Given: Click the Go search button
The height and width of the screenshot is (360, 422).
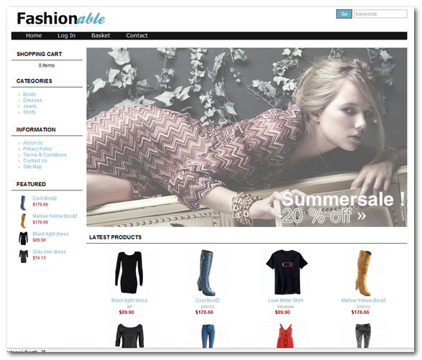Looking at the screenshot, I should (x=344, y=14).
